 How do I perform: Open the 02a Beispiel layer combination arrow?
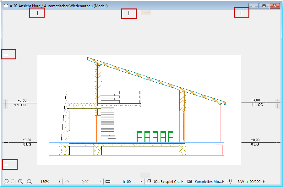coord(183,182)
